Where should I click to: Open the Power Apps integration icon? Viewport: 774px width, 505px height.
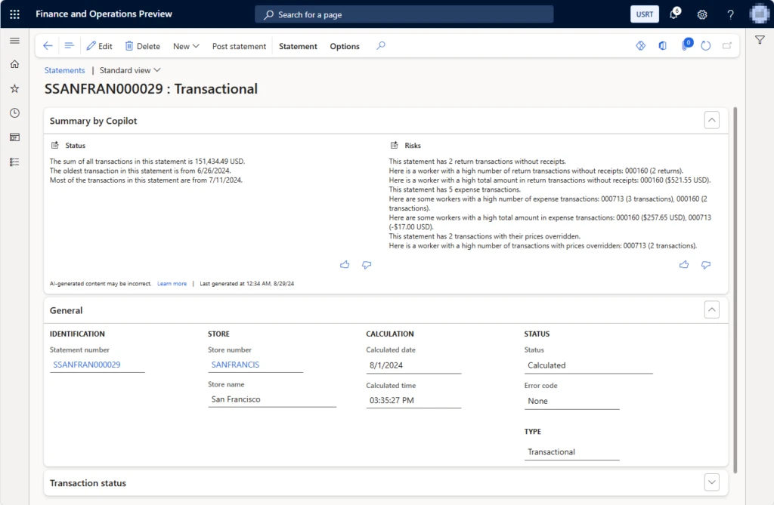pyautogui.click(x=640, y=45)
